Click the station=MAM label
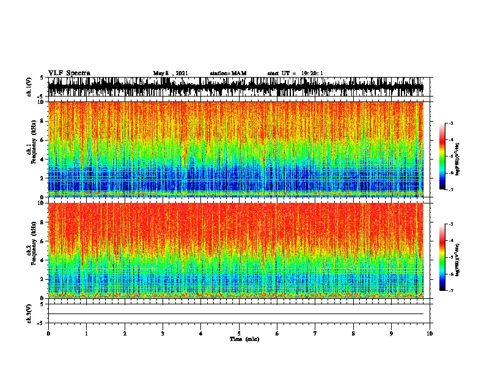This screenshot has height=374, width=484. click(229, 73)
